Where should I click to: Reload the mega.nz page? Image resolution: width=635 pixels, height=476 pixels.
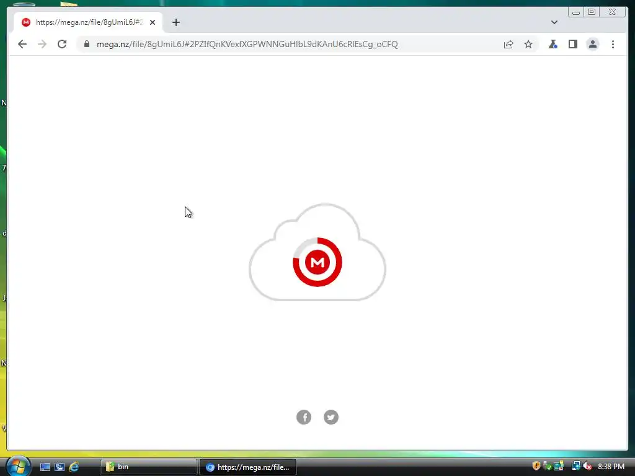click(62, 44)
